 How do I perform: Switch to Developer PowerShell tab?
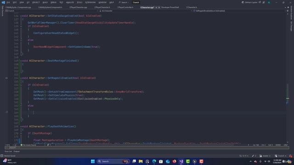coord(170,7)
